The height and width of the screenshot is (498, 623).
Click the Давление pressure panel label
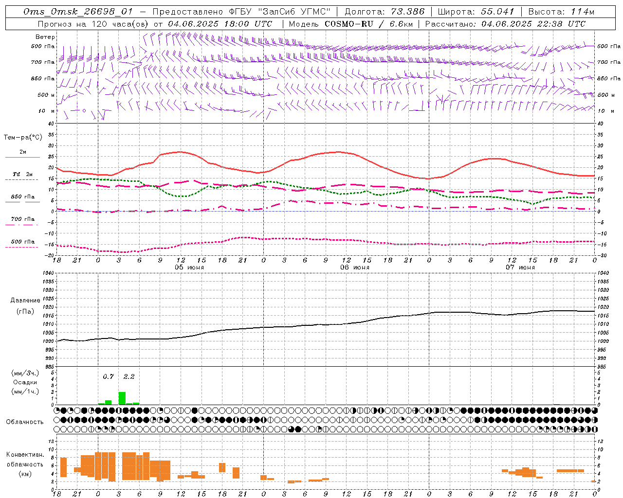click(x=25, y=301)
